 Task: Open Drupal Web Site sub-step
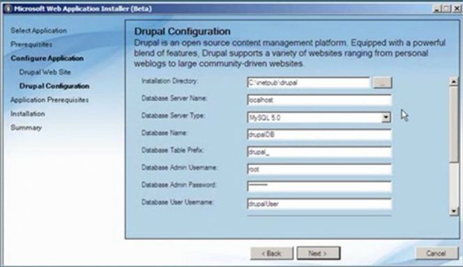click(45, 72)
